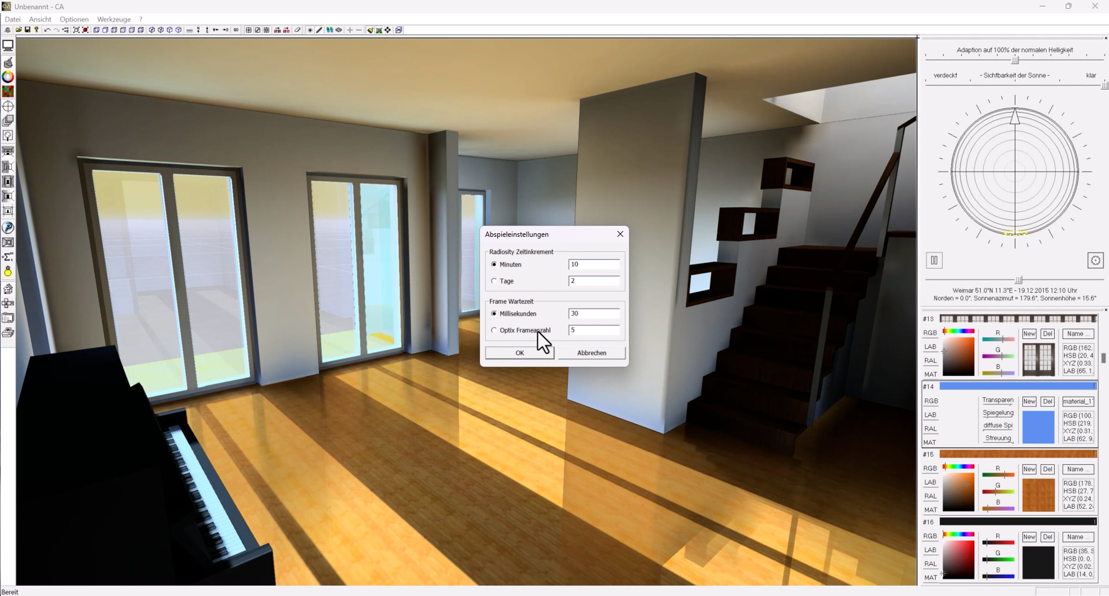Click the open file folder icon
This screenshot has width=1109, height=596.
point(18,30)
